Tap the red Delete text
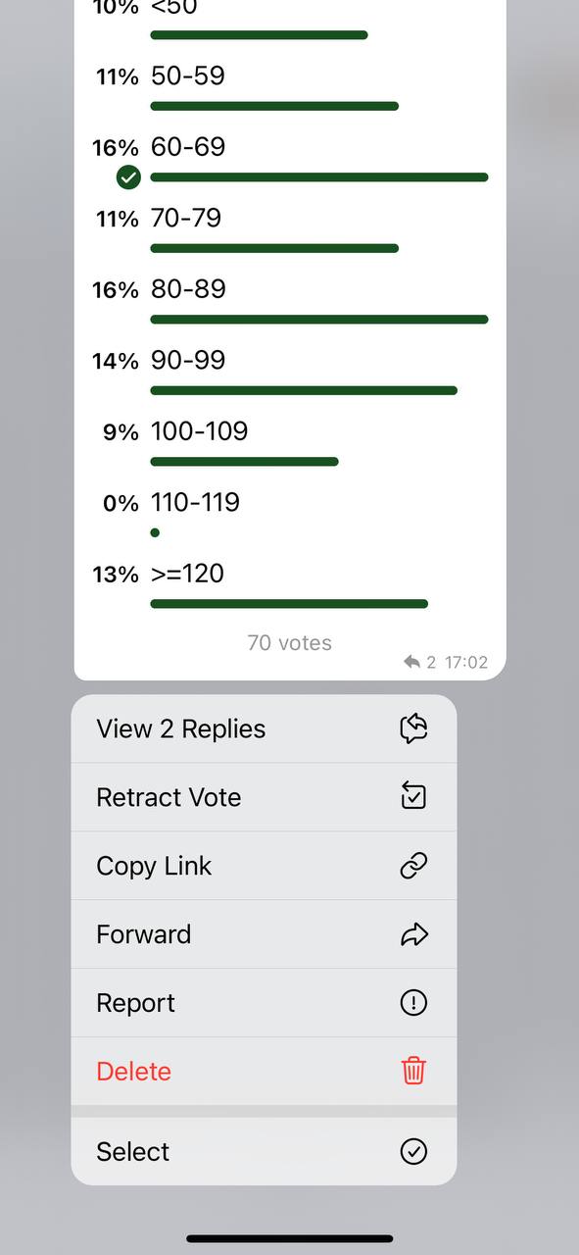The width and height of the screenshot is (579, 1255). tap(133, 1072)
